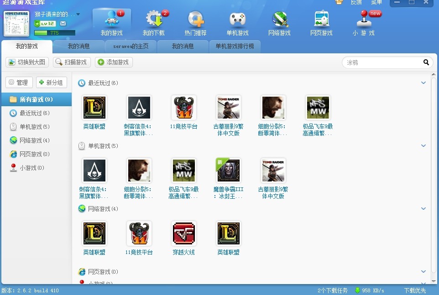Select 所有游戏 (9) in sidebar
The height and width of the screenshot is (295, 439).
37,99
